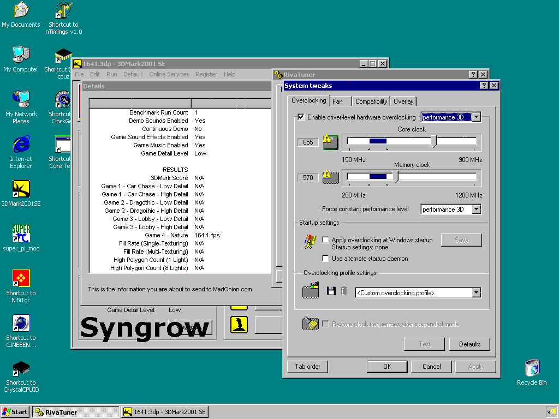This screenshot has width=559, height=419.
Task: Click the startup settings Save button
Action: click(x=461, y=240)
